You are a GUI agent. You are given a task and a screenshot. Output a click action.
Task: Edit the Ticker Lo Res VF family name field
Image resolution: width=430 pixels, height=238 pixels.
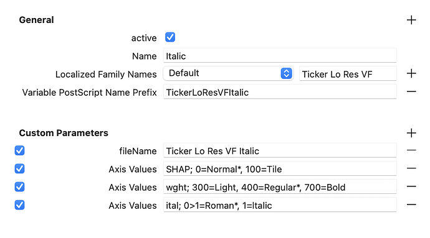click(348, 73)
